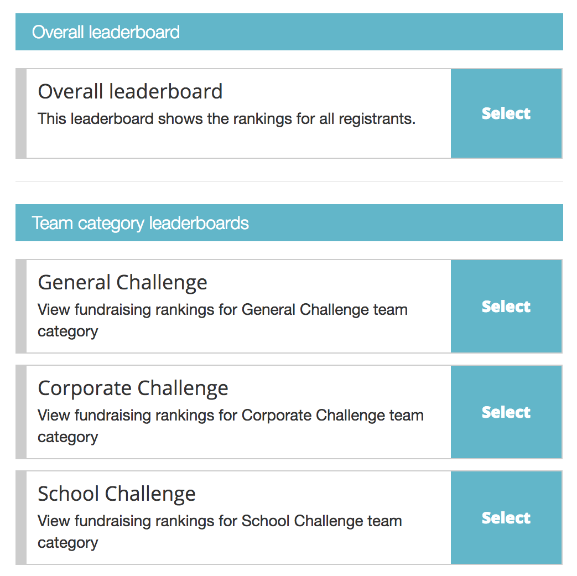Click the Corporate Challenge heading
This screenshot has height=576, width=577.
pyautogui.click(x=133, y=388)
